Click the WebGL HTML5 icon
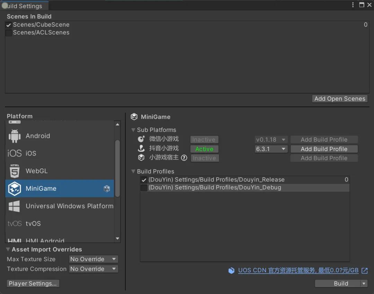374x294 pixels. click(15, 171)
